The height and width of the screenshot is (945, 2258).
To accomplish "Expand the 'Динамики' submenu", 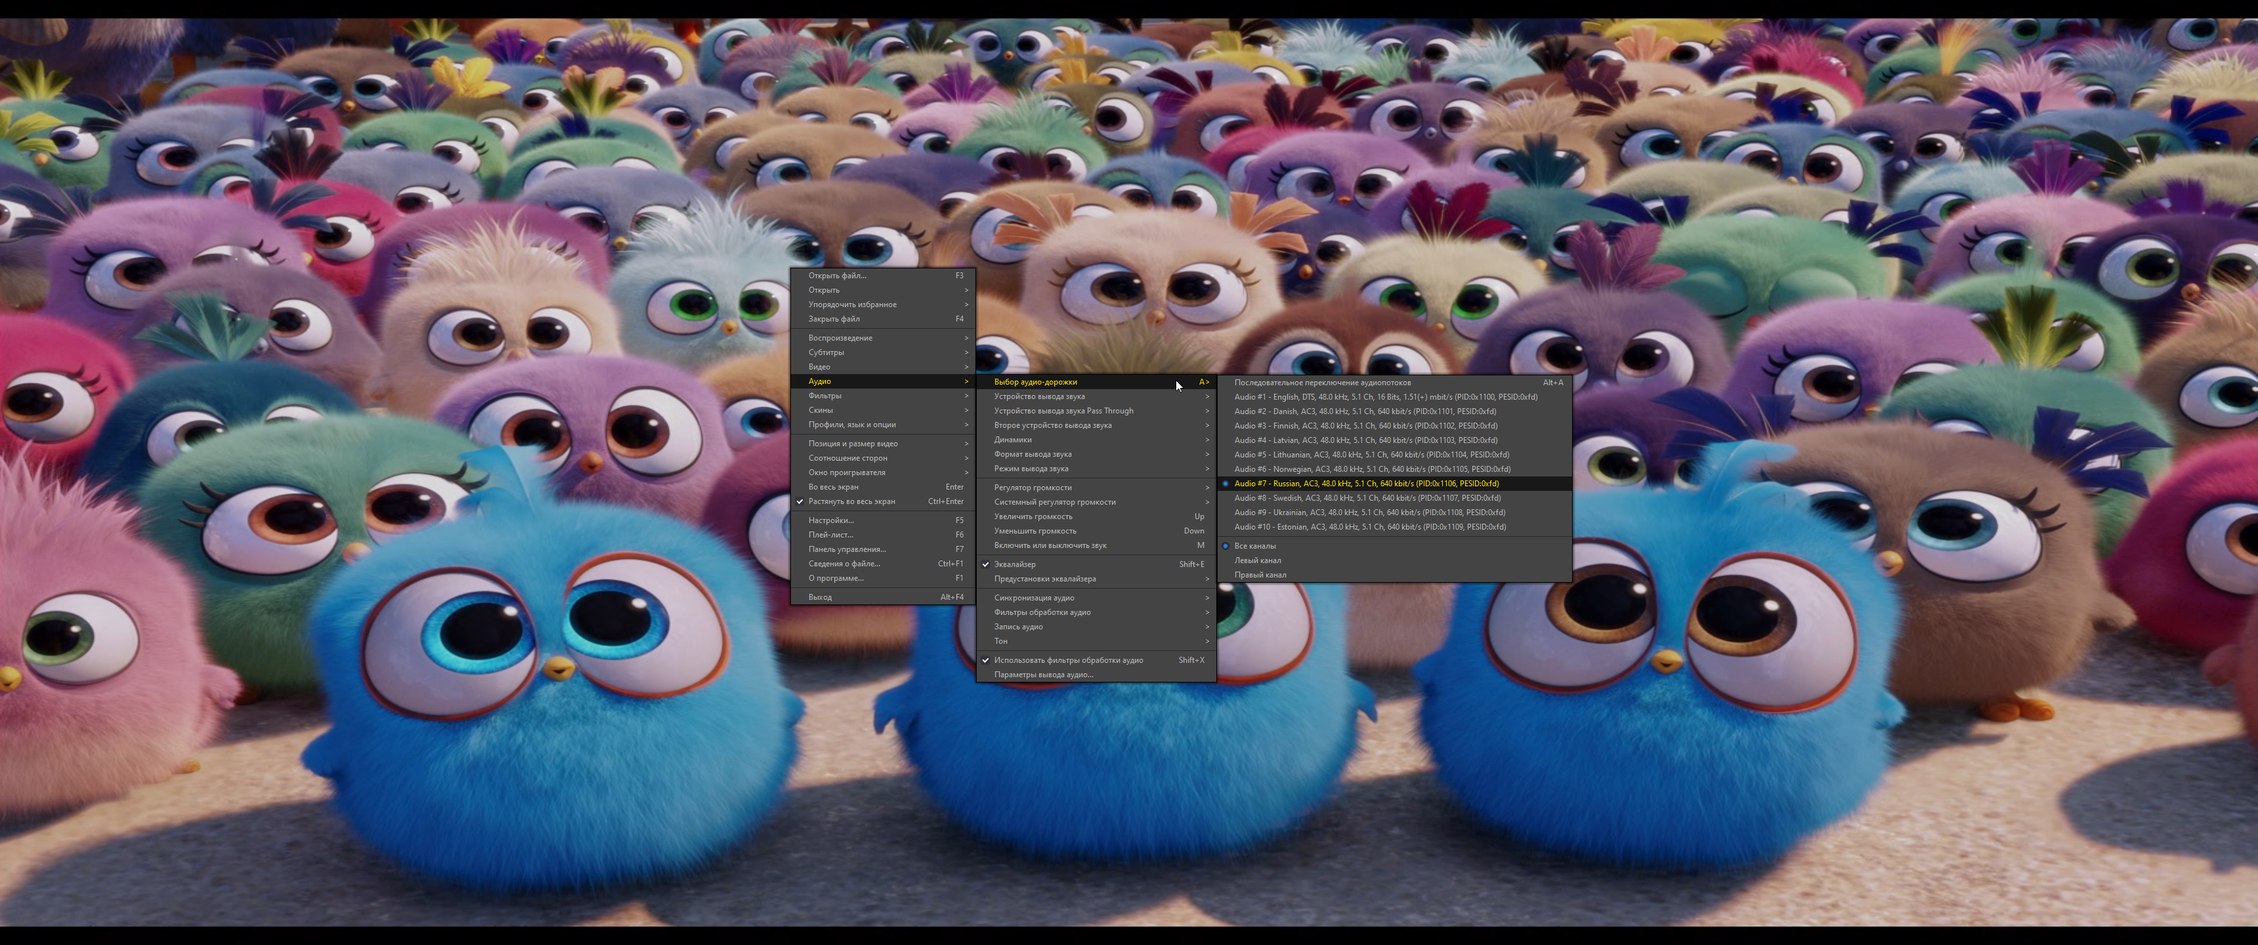I will 1097,439.
